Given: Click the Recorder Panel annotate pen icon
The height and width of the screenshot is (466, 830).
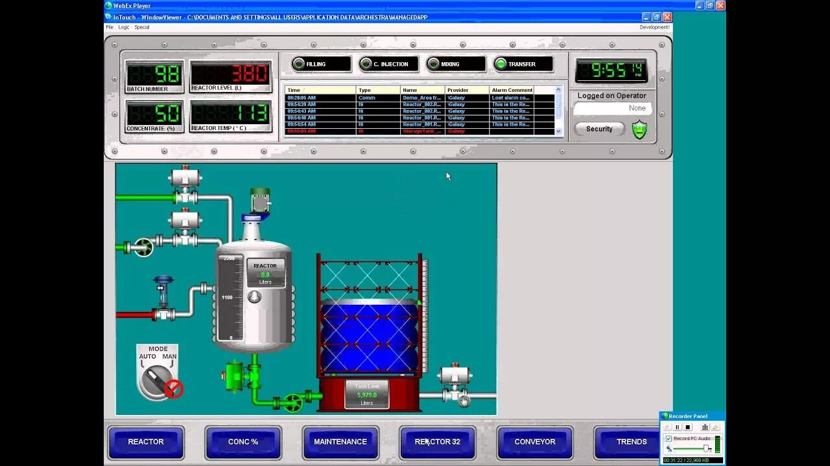Looking at the screenshot, I should [x=715, y=427].
